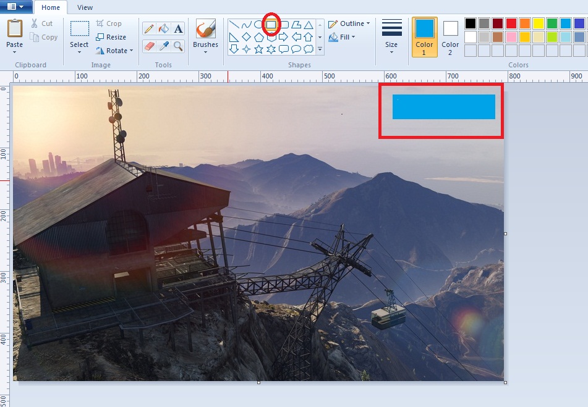Choose the Right arrow shape
Screen dimensions: 588x407
pos(284,37)
